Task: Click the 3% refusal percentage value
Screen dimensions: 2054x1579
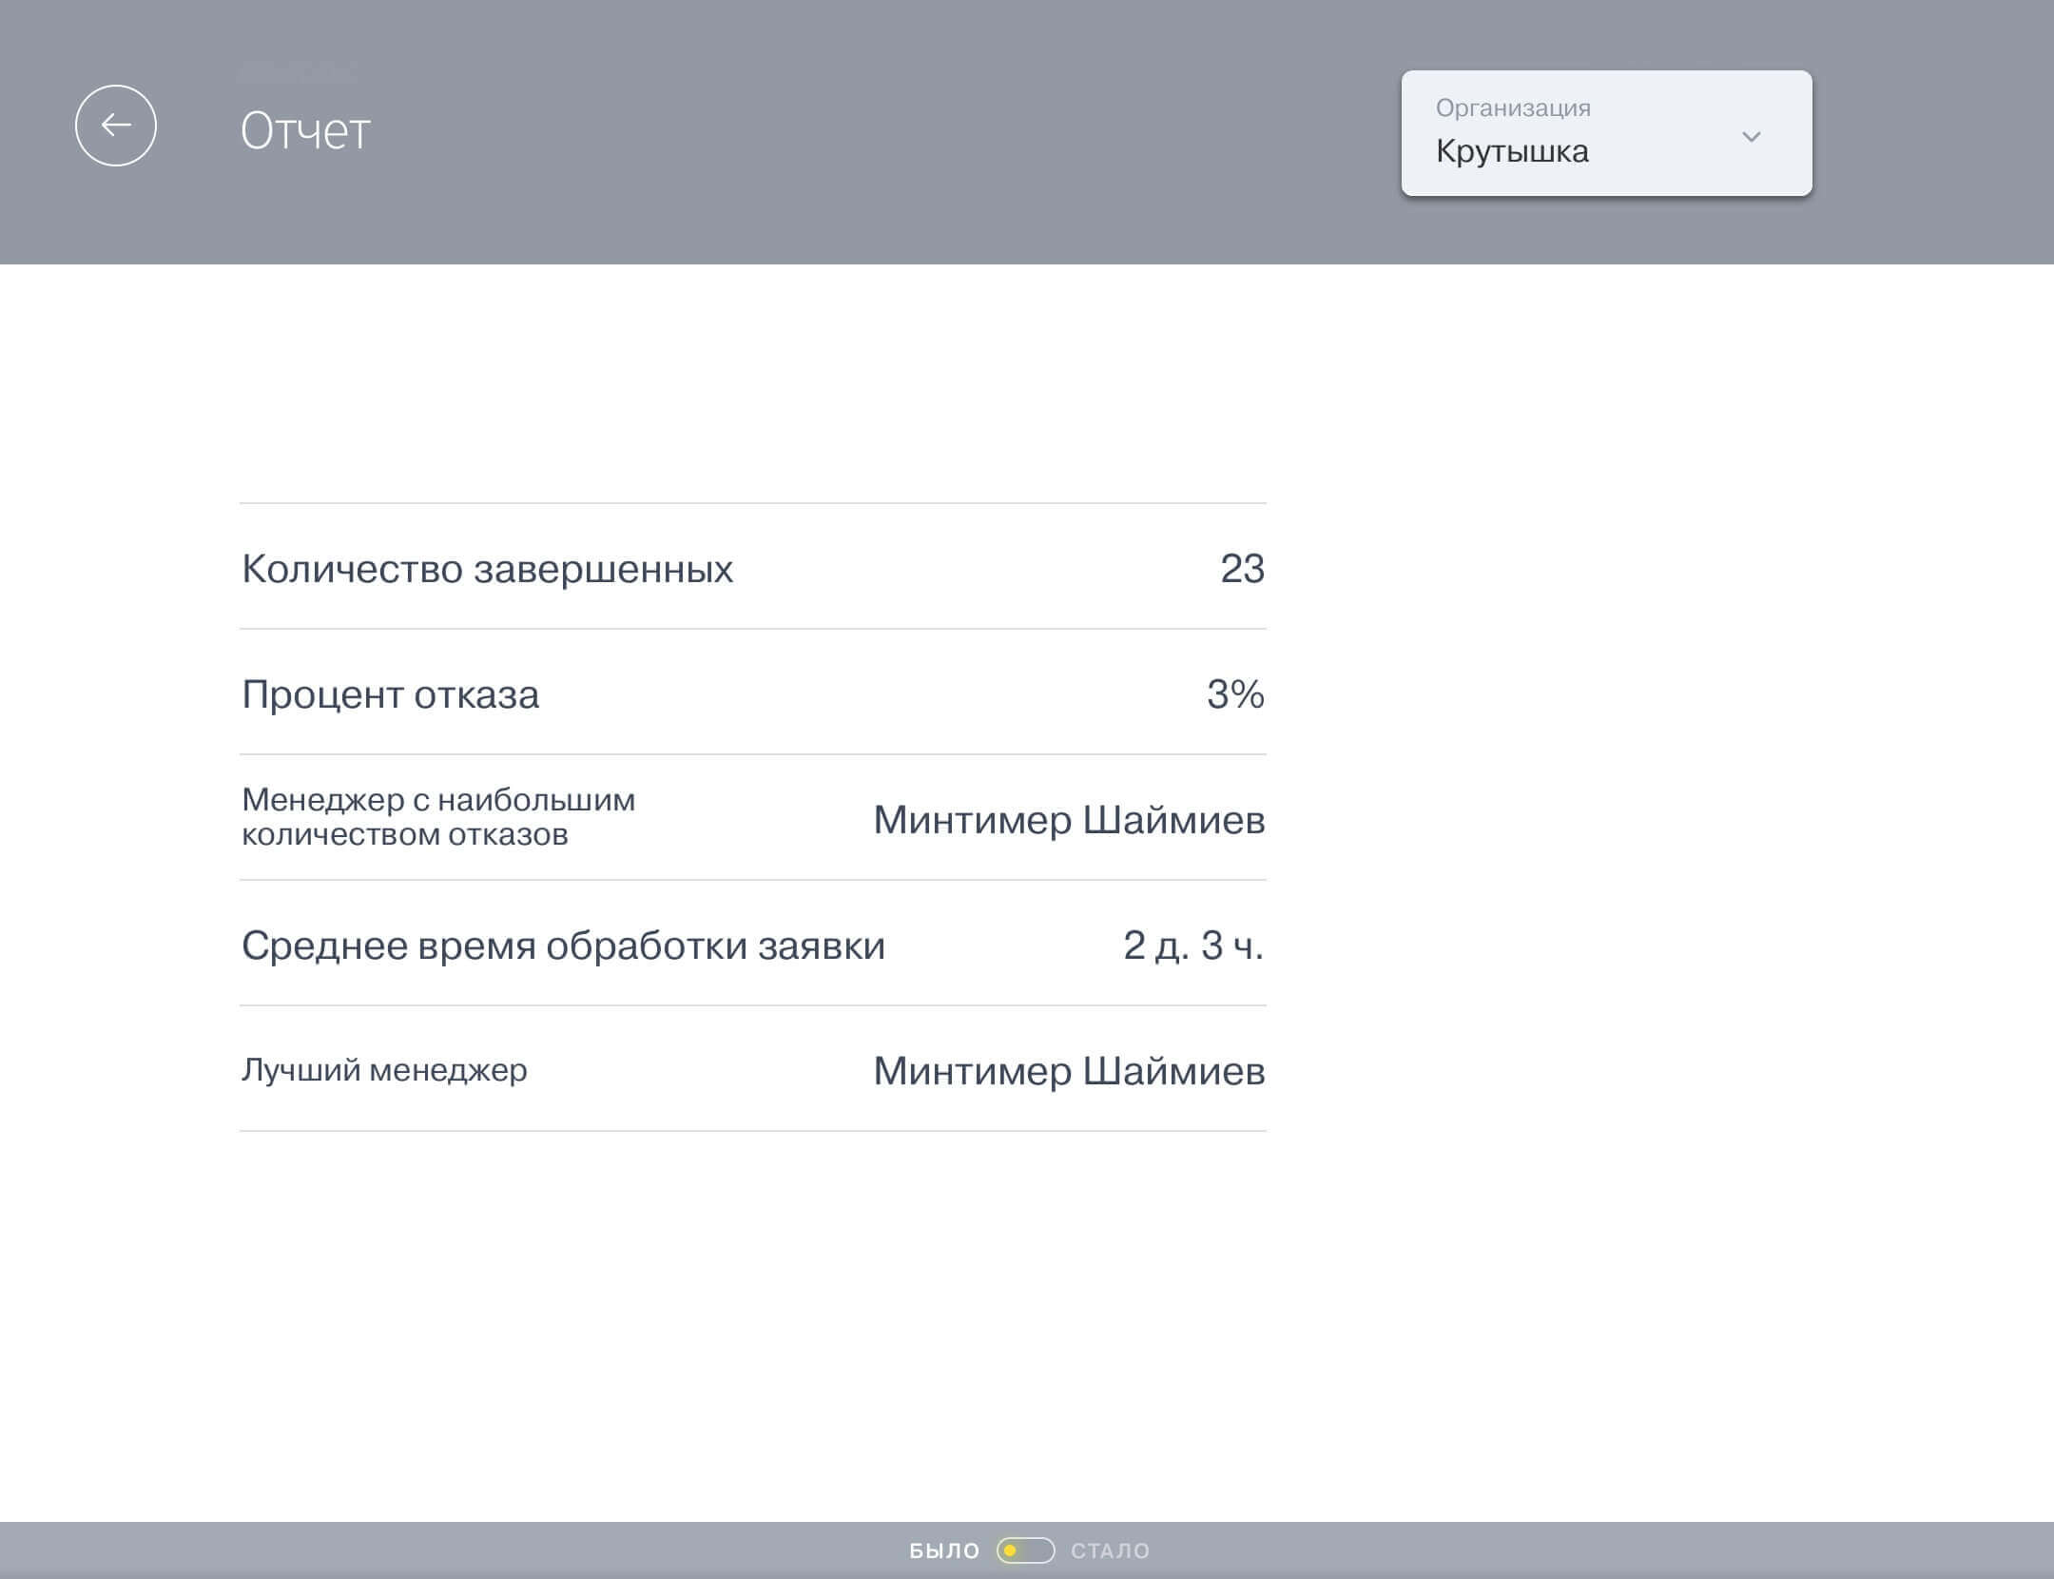Action: [x=1235, y=694]
